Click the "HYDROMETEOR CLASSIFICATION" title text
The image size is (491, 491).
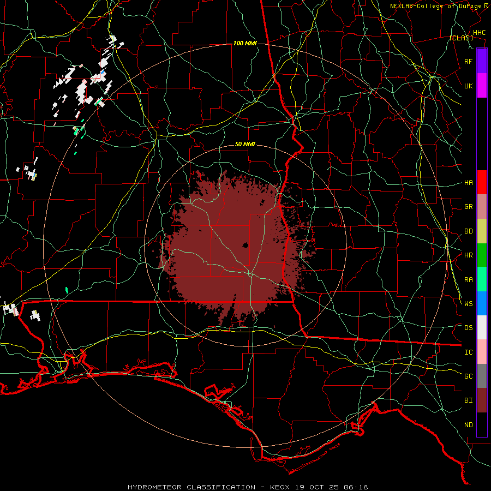click(x=191, y=487)
